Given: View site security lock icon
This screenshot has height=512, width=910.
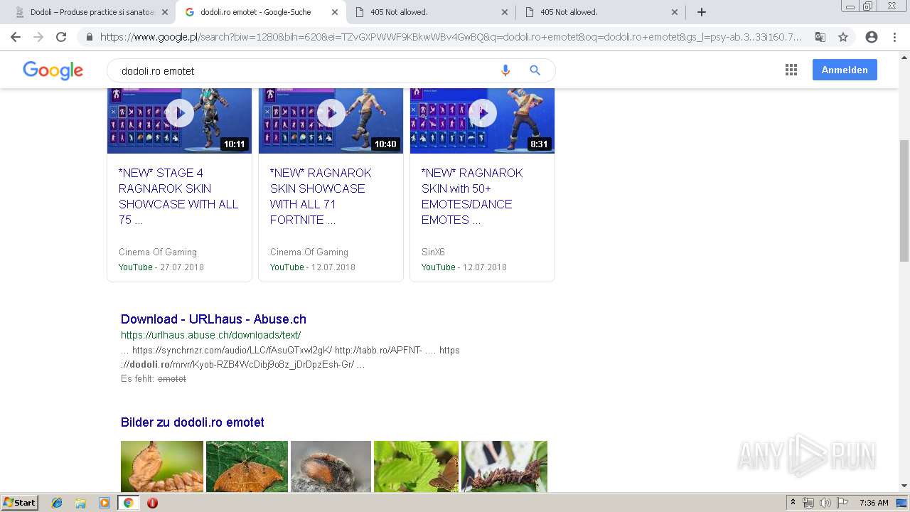Looking at the screenshot, I should point(90,37).
